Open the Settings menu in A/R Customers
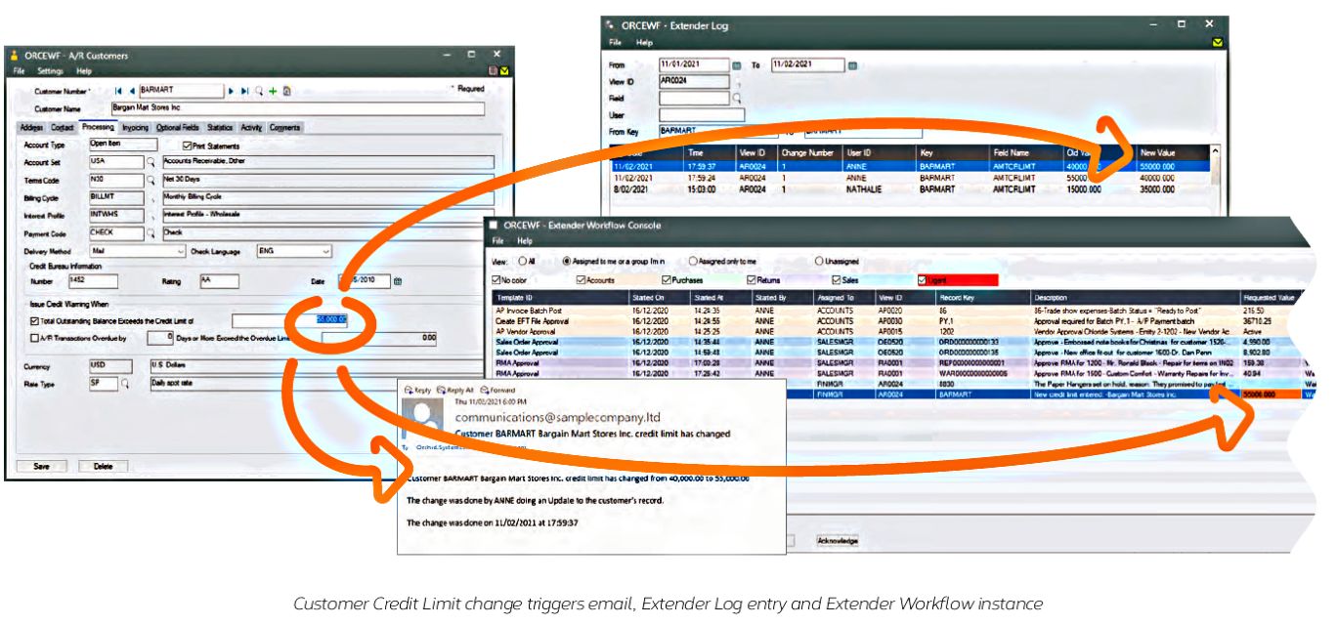 (50, 71)
